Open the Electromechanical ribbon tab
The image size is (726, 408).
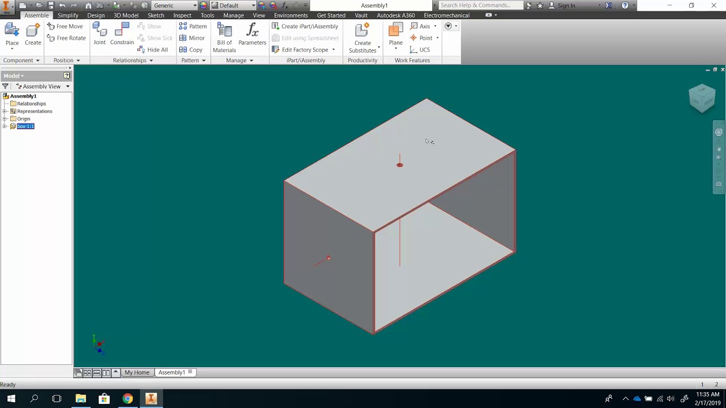(x=446, y=15)
